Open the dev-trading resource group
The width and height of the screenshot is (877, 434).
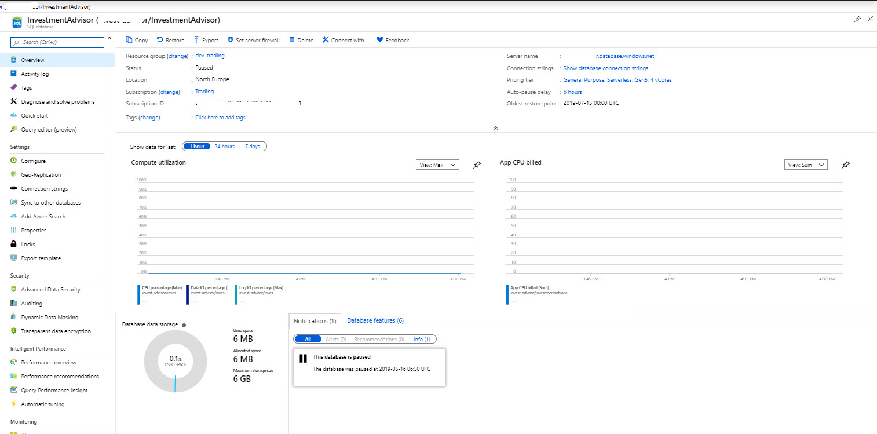pyautogui.click(x=210, y=56)
